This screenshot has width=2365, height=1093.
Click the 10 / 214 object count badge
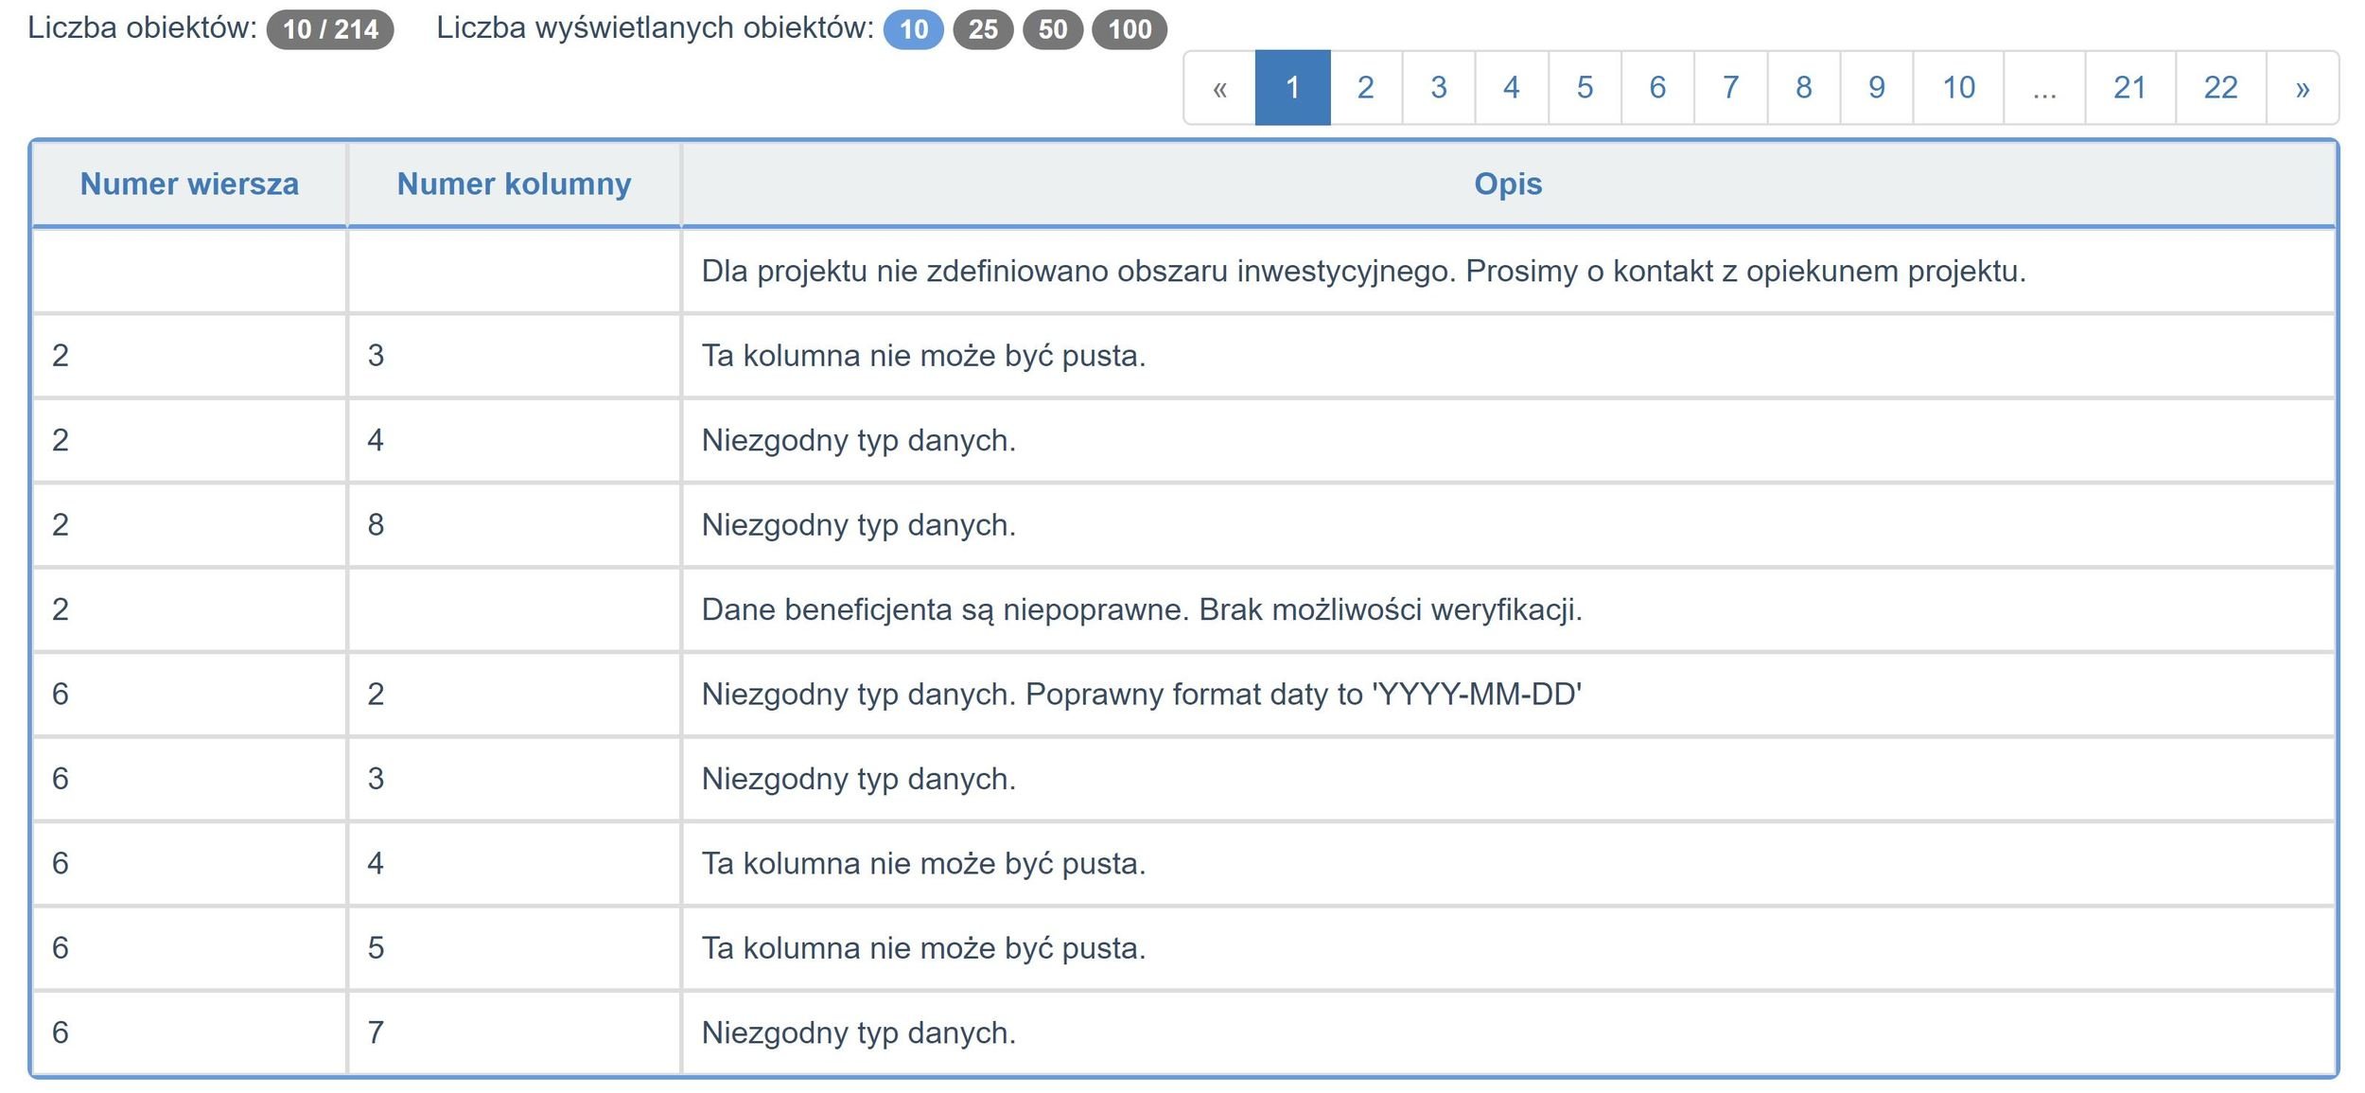coord(330,29)
